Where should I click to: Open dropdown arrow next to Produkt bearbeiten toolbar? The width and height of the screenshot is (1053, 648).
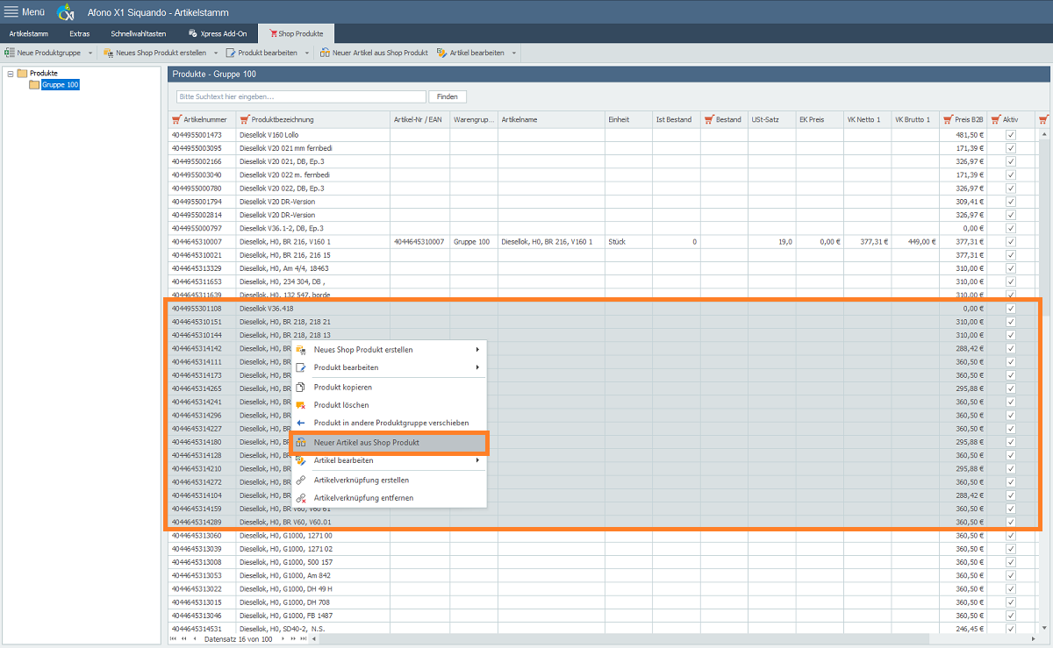(x=306, y=53)
